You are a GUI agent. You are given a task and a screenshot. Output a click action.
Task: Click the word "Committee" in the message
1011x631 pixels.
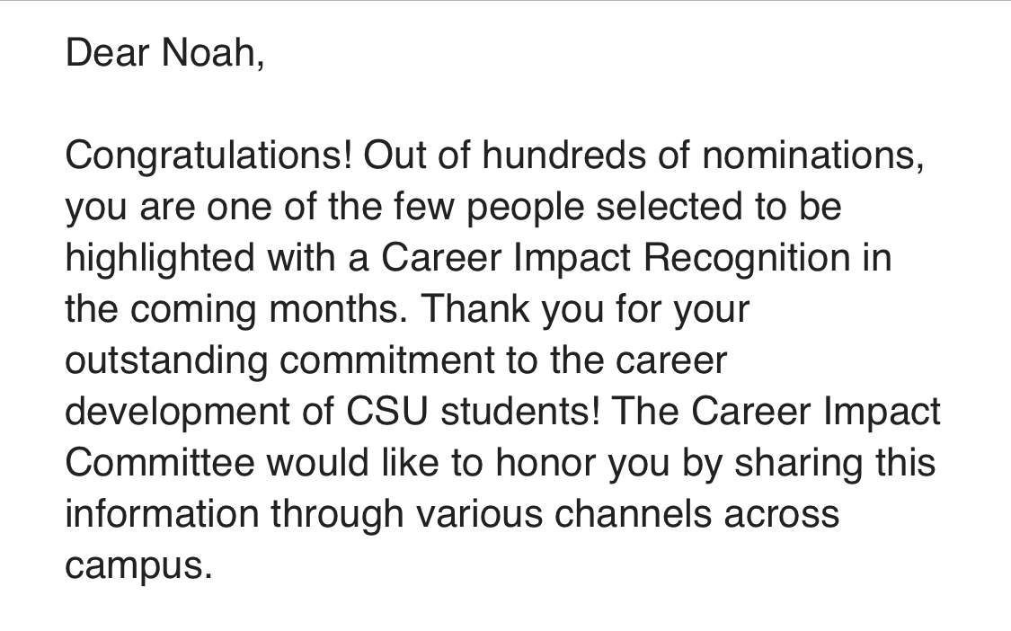click(160, 464)
